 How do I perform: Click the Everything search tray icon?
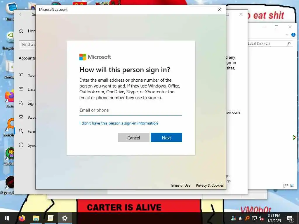[x=247, y=218]
